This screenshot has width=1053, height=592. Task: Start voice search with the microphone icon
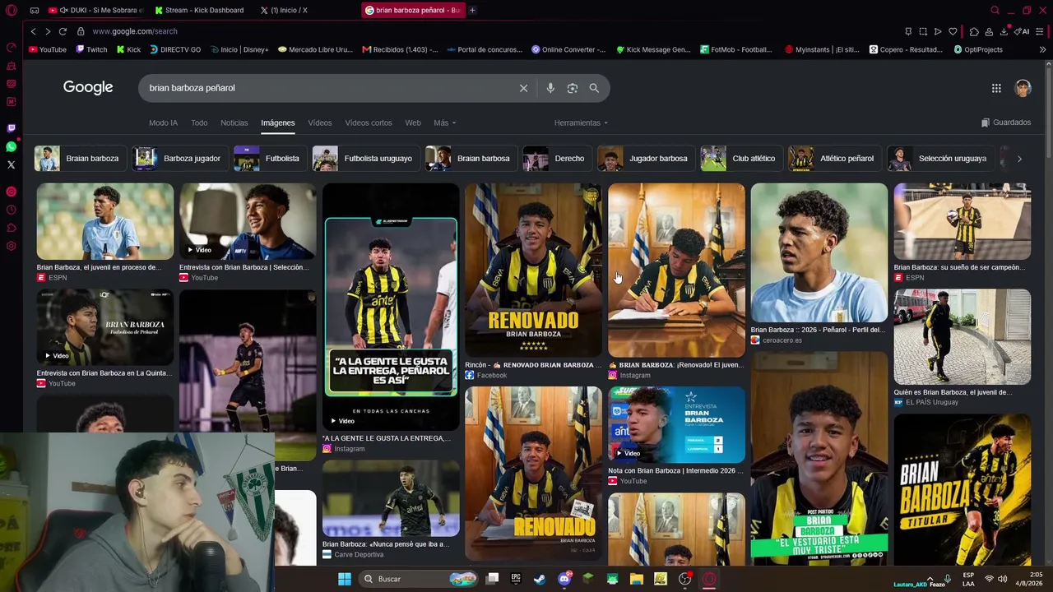(550, 88)
